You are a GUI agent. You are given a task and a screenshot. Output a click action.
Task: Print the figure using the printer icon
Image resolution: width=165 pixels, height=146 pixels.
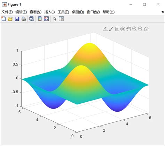[24, 19]
